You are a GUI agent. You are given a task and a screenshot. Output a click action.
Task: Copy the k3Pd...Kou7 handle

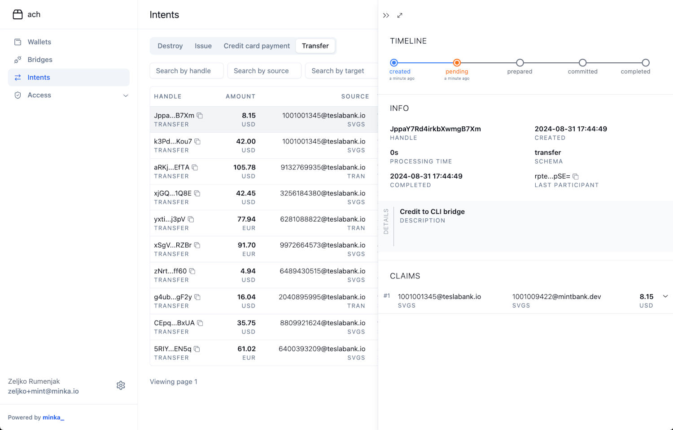coord(197,142)
